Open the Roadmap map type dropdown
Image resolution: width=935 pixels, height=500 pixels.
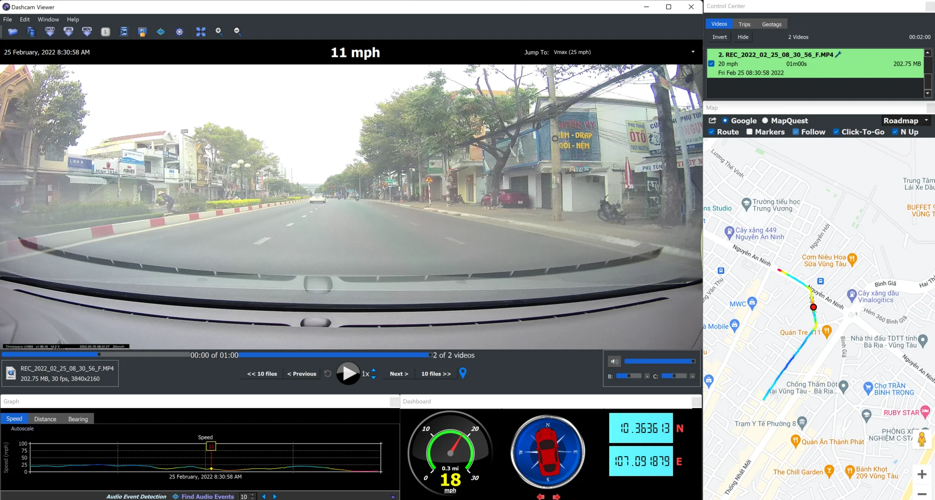click(906, 121)
